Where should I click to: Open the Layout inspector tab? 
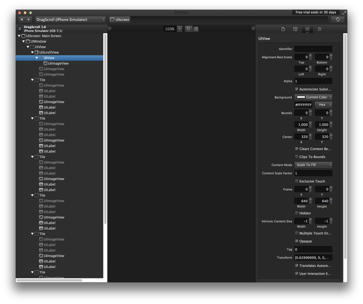point(295,29)
